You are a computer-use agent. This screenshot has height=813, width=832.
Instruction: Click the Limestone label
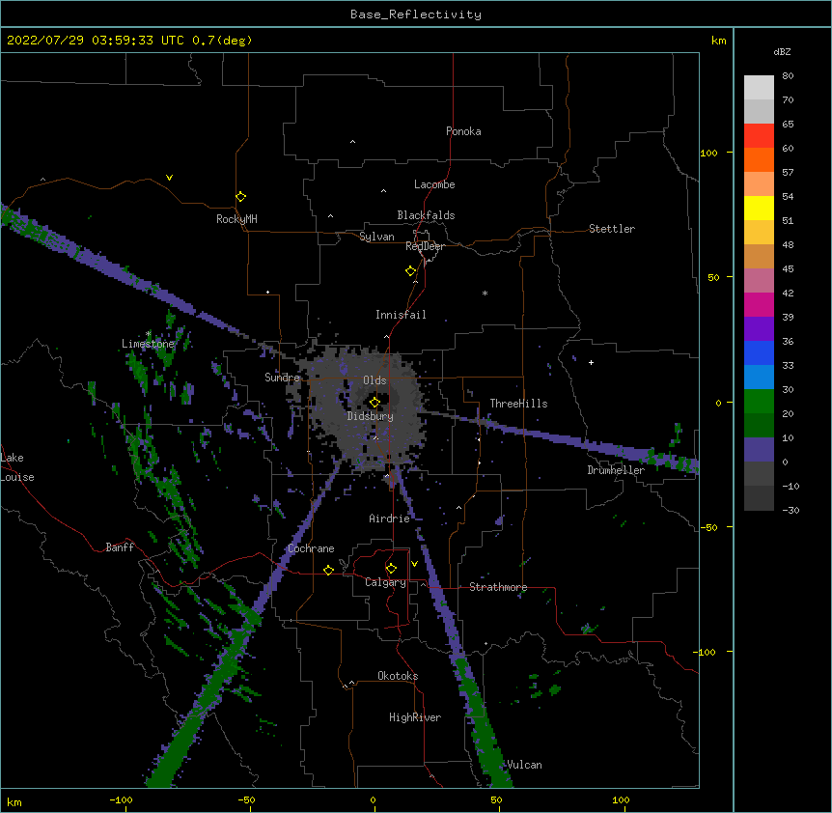[148, 344]
